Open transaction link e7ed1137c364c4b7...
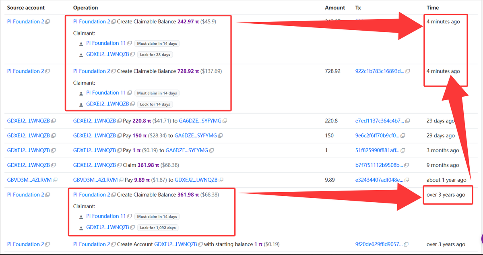Screen dimensions: 483x255 click(380, 121)
